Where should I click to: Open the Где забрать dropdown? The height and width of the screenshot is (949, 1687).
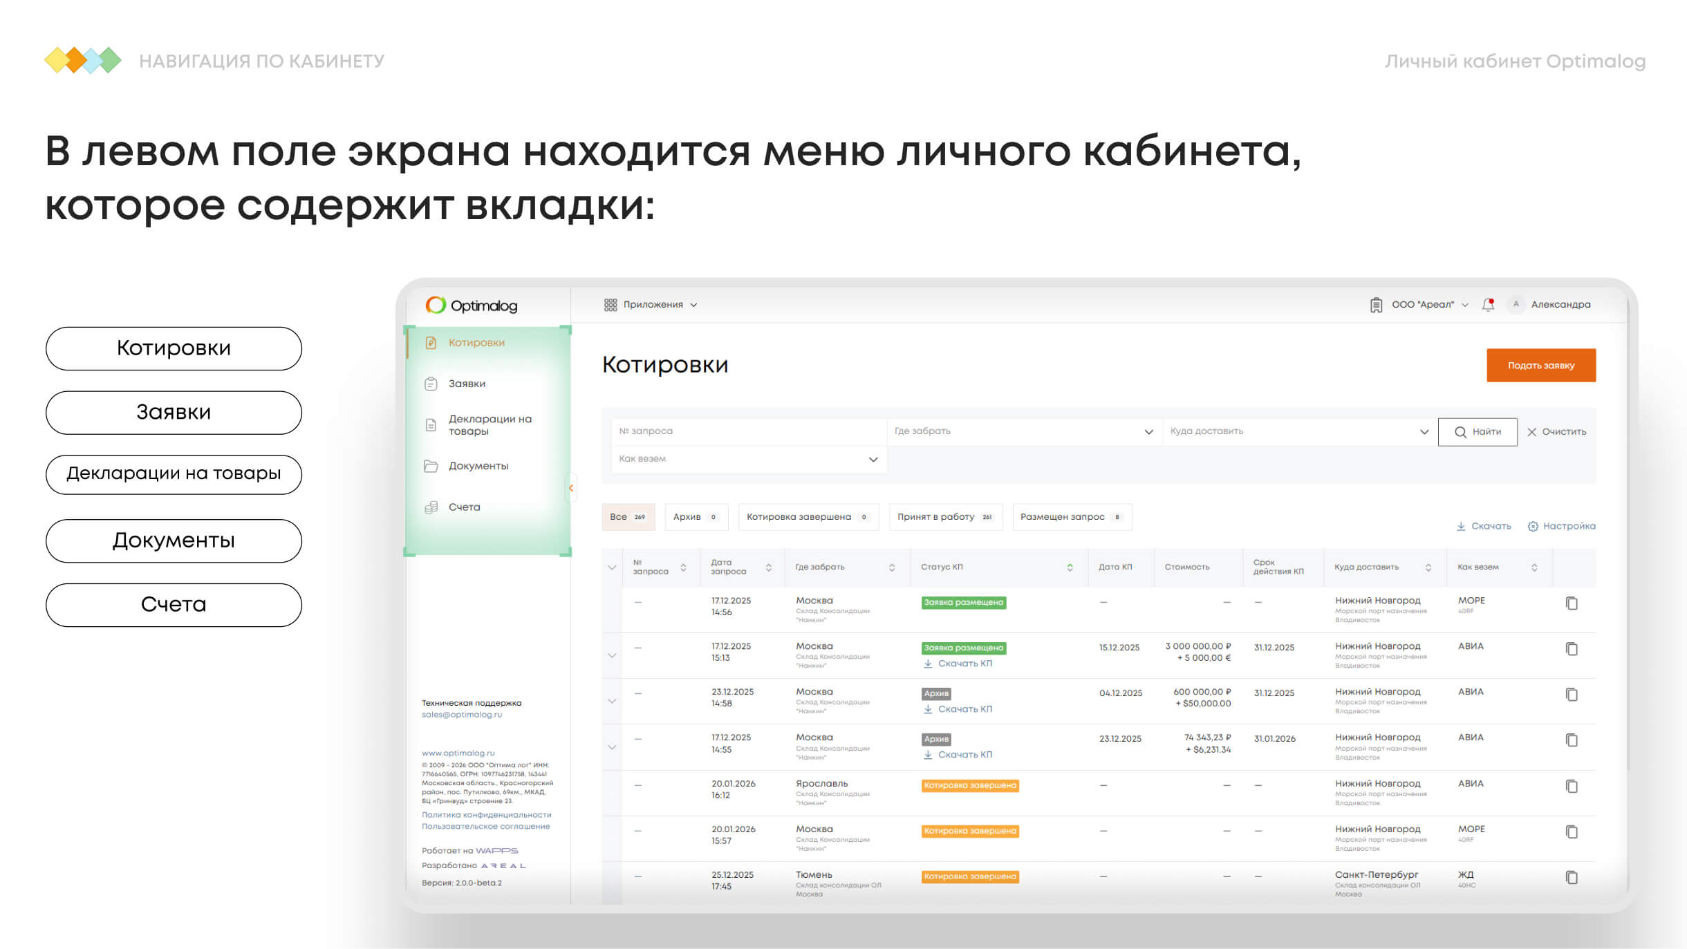click(x=1023, y=431)
